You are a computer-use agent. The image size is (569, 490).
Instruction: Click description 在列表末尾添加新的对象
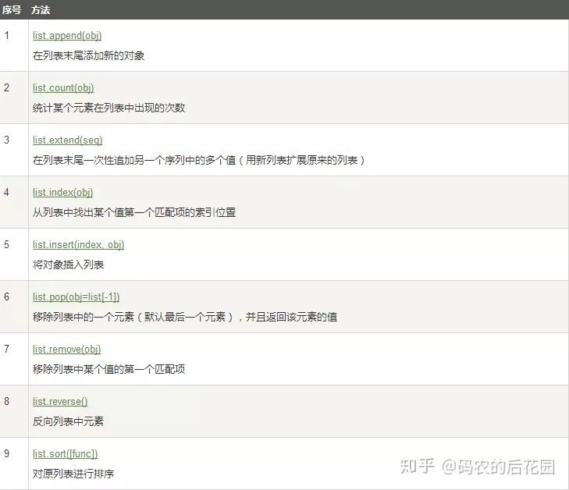88,55
